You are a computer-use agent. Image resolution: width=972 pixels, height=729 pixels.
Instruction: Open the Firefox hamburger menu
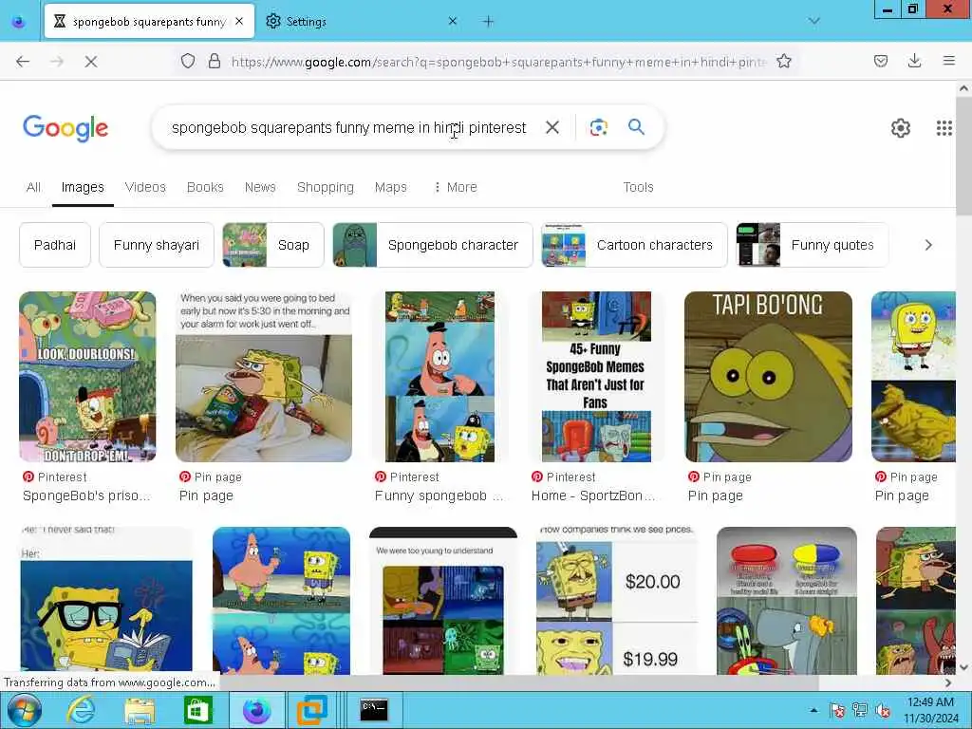click(948, 61)
